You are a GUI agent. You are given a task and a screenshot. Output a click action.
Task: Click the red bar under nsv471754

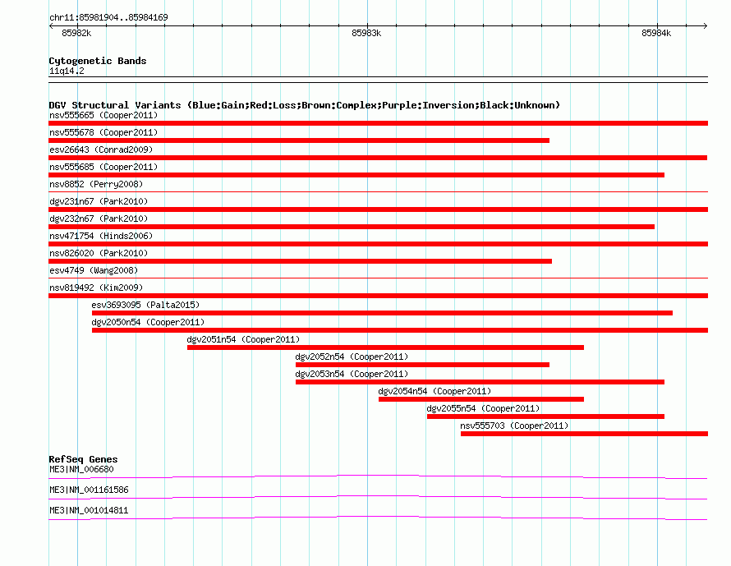tap(378, 244)
